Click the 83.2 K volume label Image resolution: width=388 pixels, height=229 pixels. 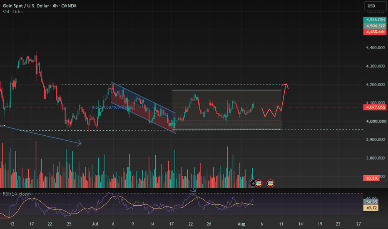pyautogui.click(x=371, y=178)
